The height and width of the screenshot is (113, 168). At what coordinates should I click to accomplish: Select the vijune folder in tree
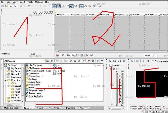click(17, 95)
